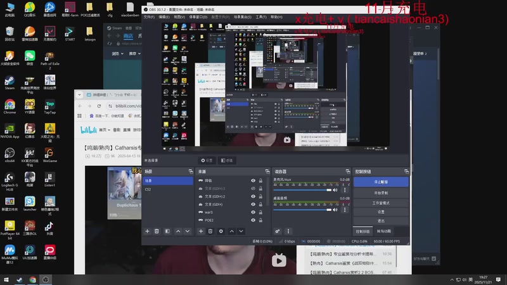
Task: Select the war3 source row
Action: [x=231, y=212]
